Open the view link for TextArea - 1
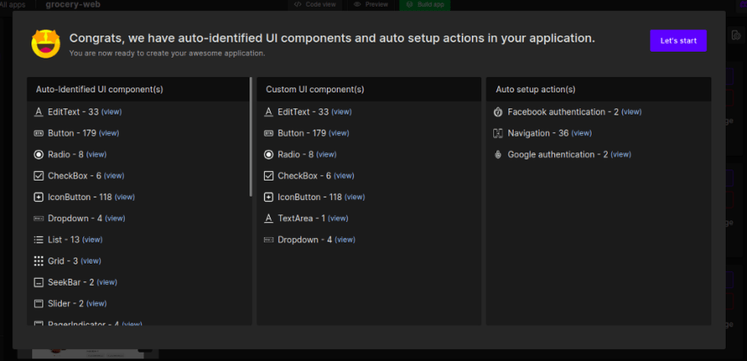This screenshot has height=361, width=747. point(338,219)
